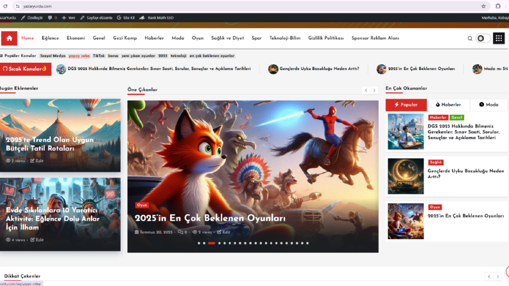Open the Genel menu item

point(99,38)
